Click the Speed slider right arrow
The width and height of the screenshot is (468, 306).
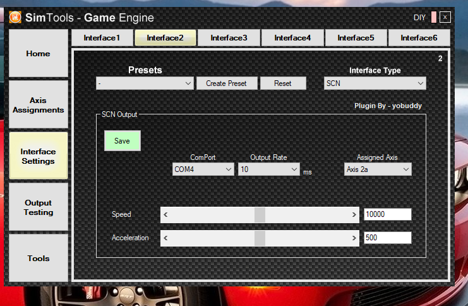[354, 214]
